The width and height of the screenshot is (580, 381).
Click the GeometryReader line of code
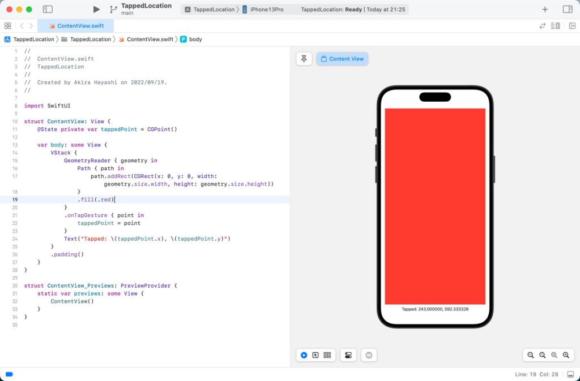tap(110, 161)
